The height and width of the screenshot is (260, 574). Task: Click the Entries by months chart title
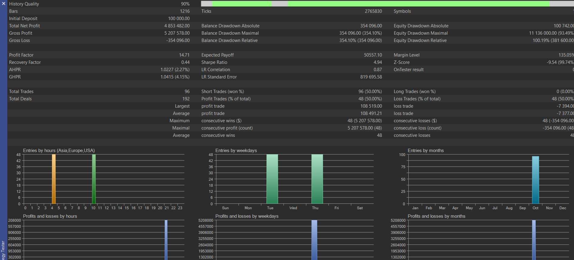coord(425,151)
